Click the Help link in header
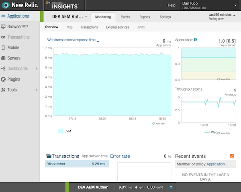Image resolution: width=241 pixels, height=192 pixels. (172, 5)
